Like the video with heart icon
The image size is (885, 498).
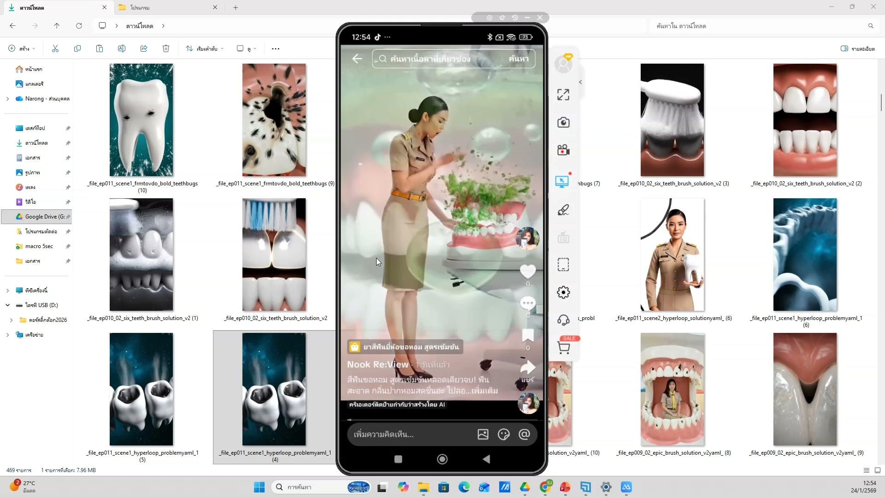click(x=528, y=271)
